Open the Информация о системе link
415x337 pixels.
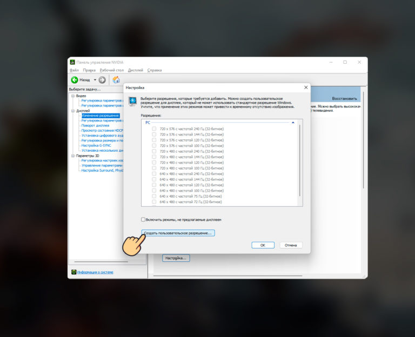pyautogui.click(x=95, y=272)
